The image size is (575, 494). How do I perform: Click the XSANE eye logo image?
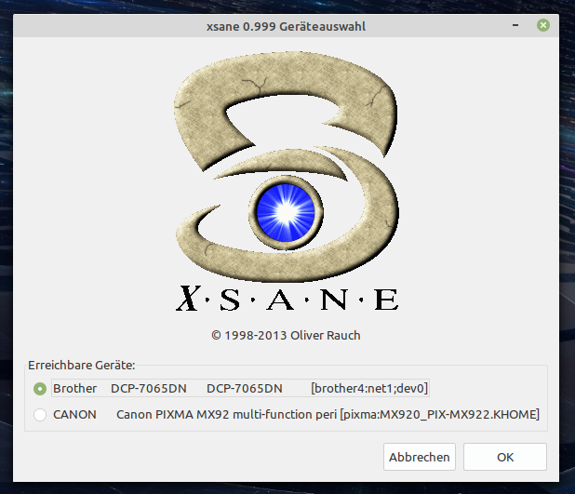[287, 182]
